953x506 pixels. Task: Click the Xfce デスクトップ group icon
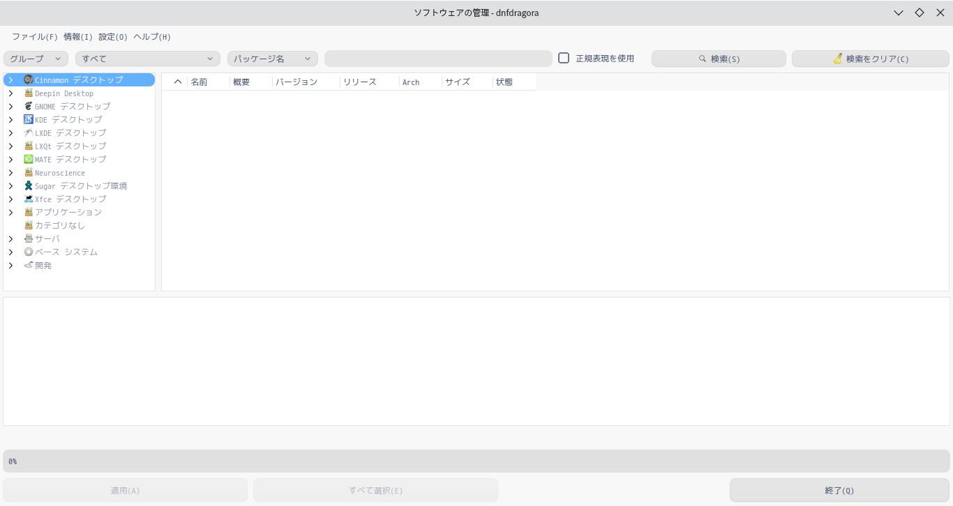pyautogui.click(x=29, y=199)
